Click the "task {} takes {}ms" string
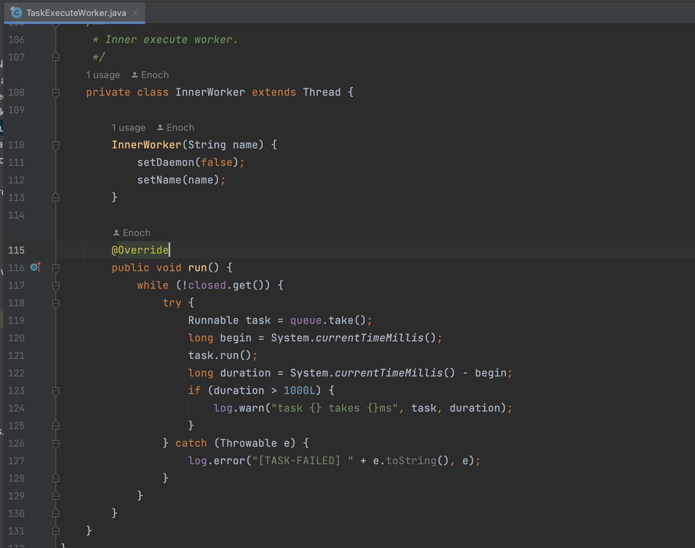Screen dimensions: 695x548 tap(334, 408)
